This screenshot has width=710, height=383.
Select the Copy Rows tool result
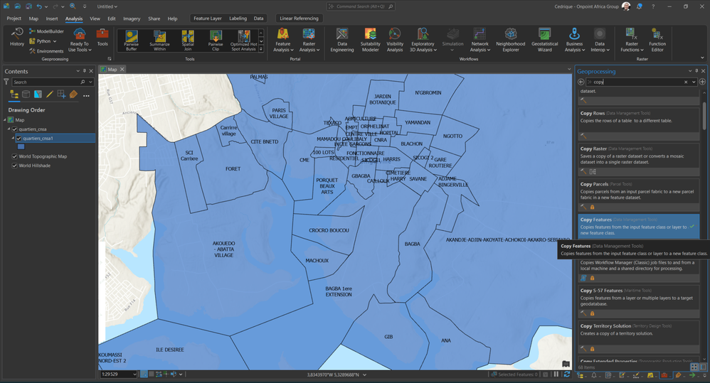593,113
